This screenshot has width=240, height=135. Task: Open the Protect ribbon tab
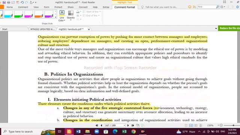coord(58,7)
